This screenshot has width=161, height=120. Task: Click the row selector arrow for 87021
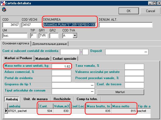(x=6, y=111)
